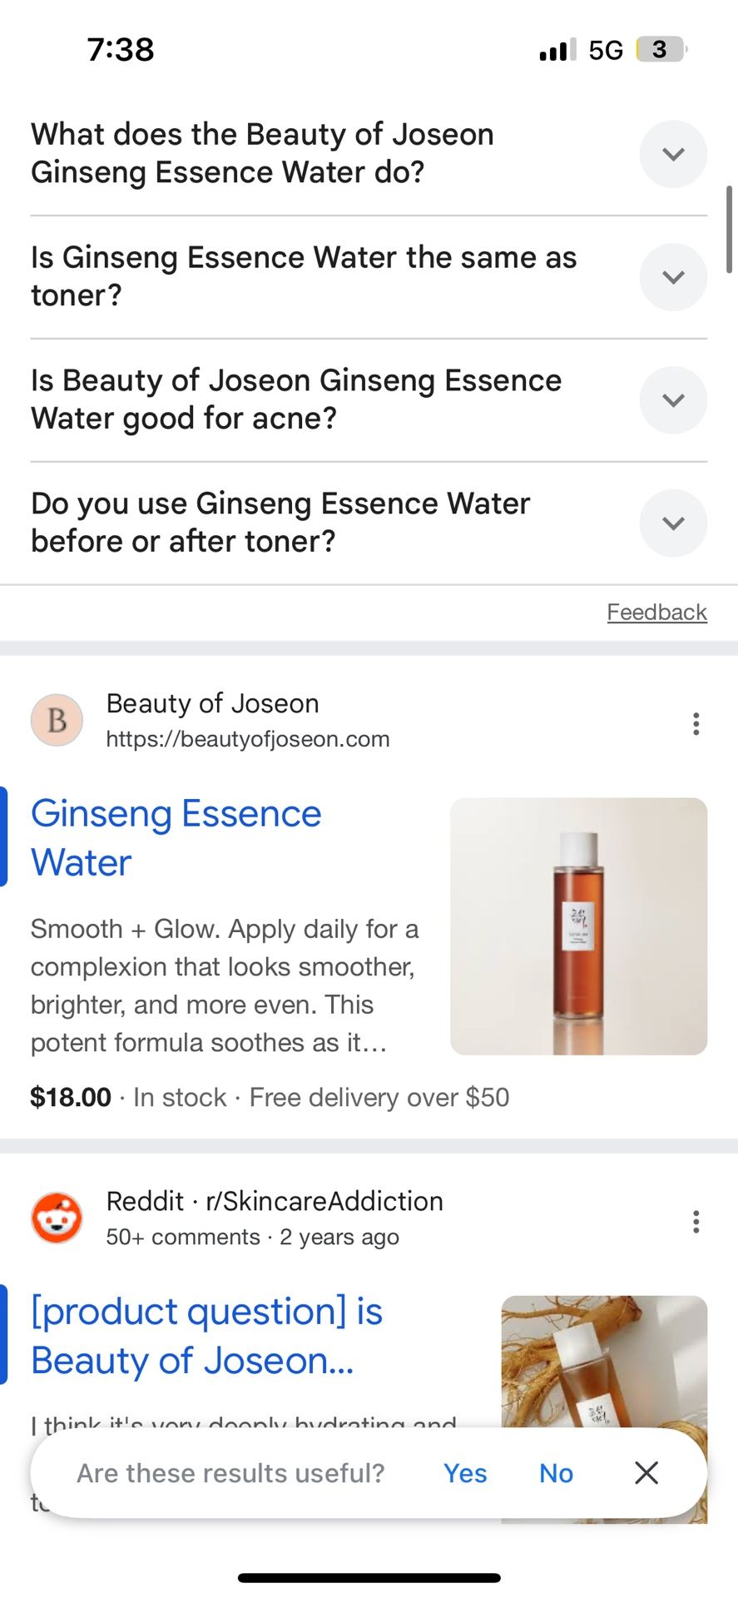Open more options for Reddit result
The image size is (738, 1598).
pos(696,1221)
